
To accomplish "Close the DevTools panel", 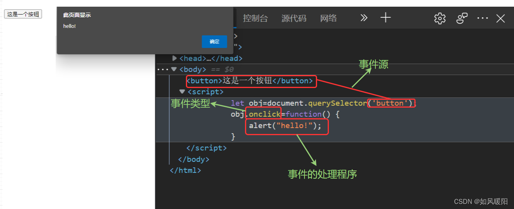I will [x=501, y=18].
